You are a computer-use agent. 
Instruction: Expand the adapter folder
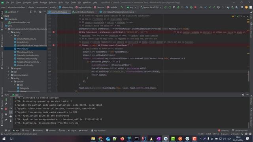(9, 68)
